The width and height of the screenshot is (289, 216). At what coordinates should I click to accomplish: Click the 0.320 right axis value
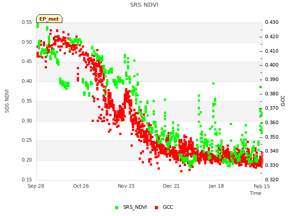[x=272, y=180]
